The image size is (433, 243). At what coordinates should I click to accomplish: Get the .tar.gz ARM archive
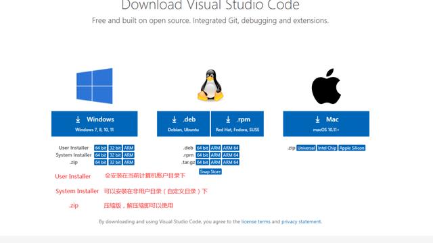pyautogui.click(x=215, y=162)
